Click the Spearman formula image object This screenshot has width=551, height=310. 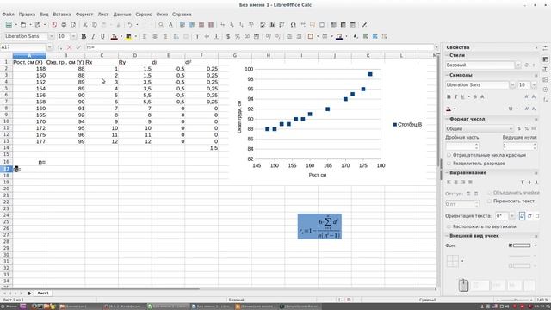319,226
